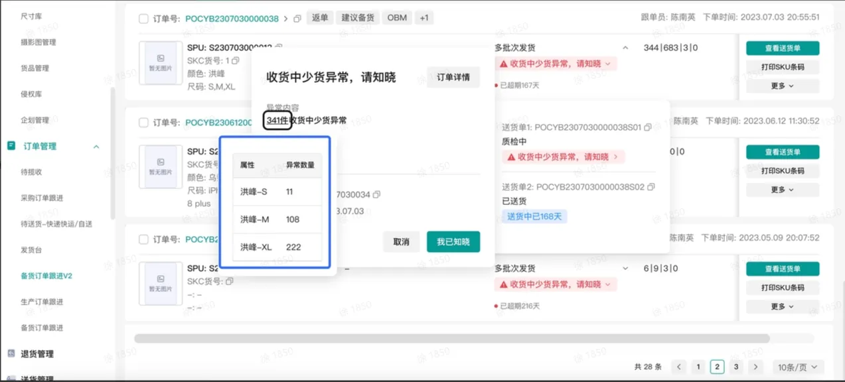Copy SKC货号 1 using its copy icon
Viewport: 845px width, 382px height.
[x=236, y=61]
